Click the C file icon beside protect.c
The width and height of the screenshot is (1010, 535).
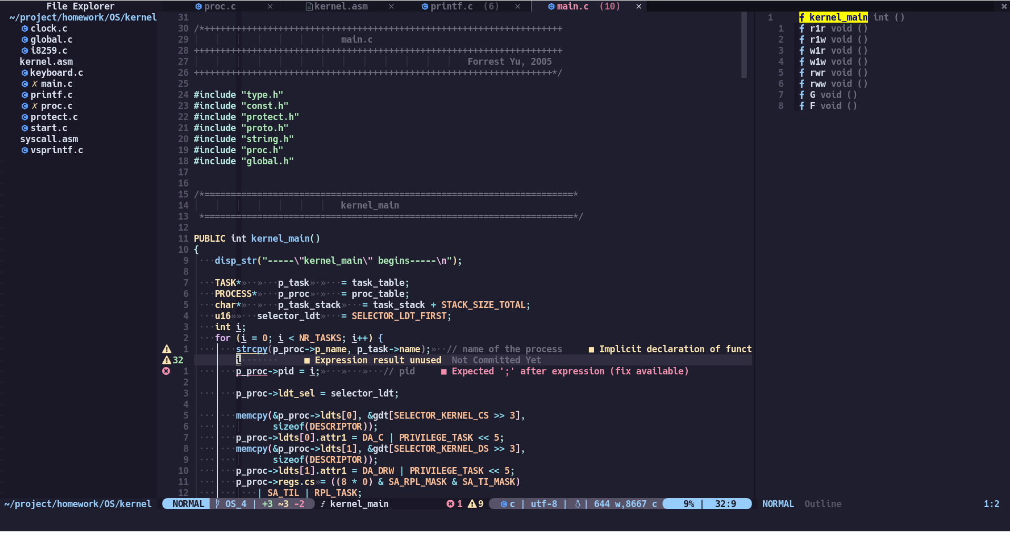(x=25, y=117)
